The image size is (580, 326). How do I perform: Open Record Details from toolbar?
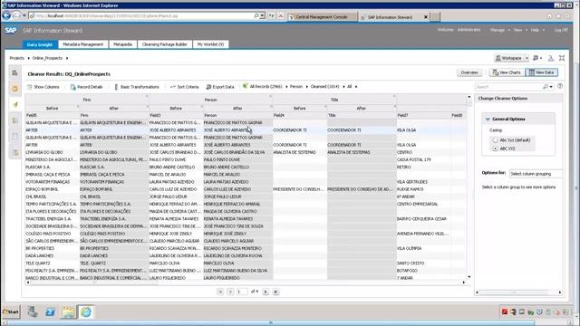point(86,87)
